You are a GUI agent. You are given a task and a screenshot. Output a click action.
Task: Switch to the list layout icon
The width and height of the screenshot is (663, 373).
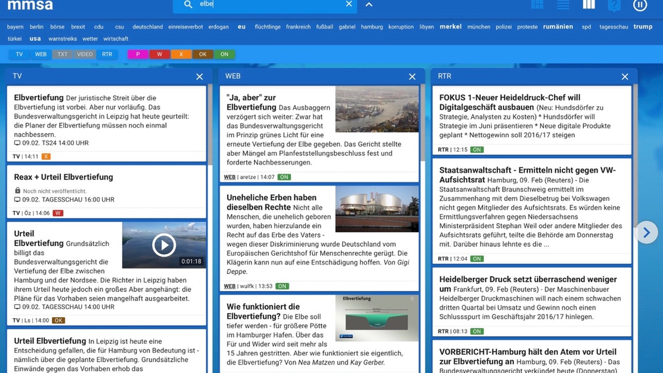click(x=563, y=4)
